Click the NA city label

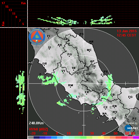(x=105, y=113)
